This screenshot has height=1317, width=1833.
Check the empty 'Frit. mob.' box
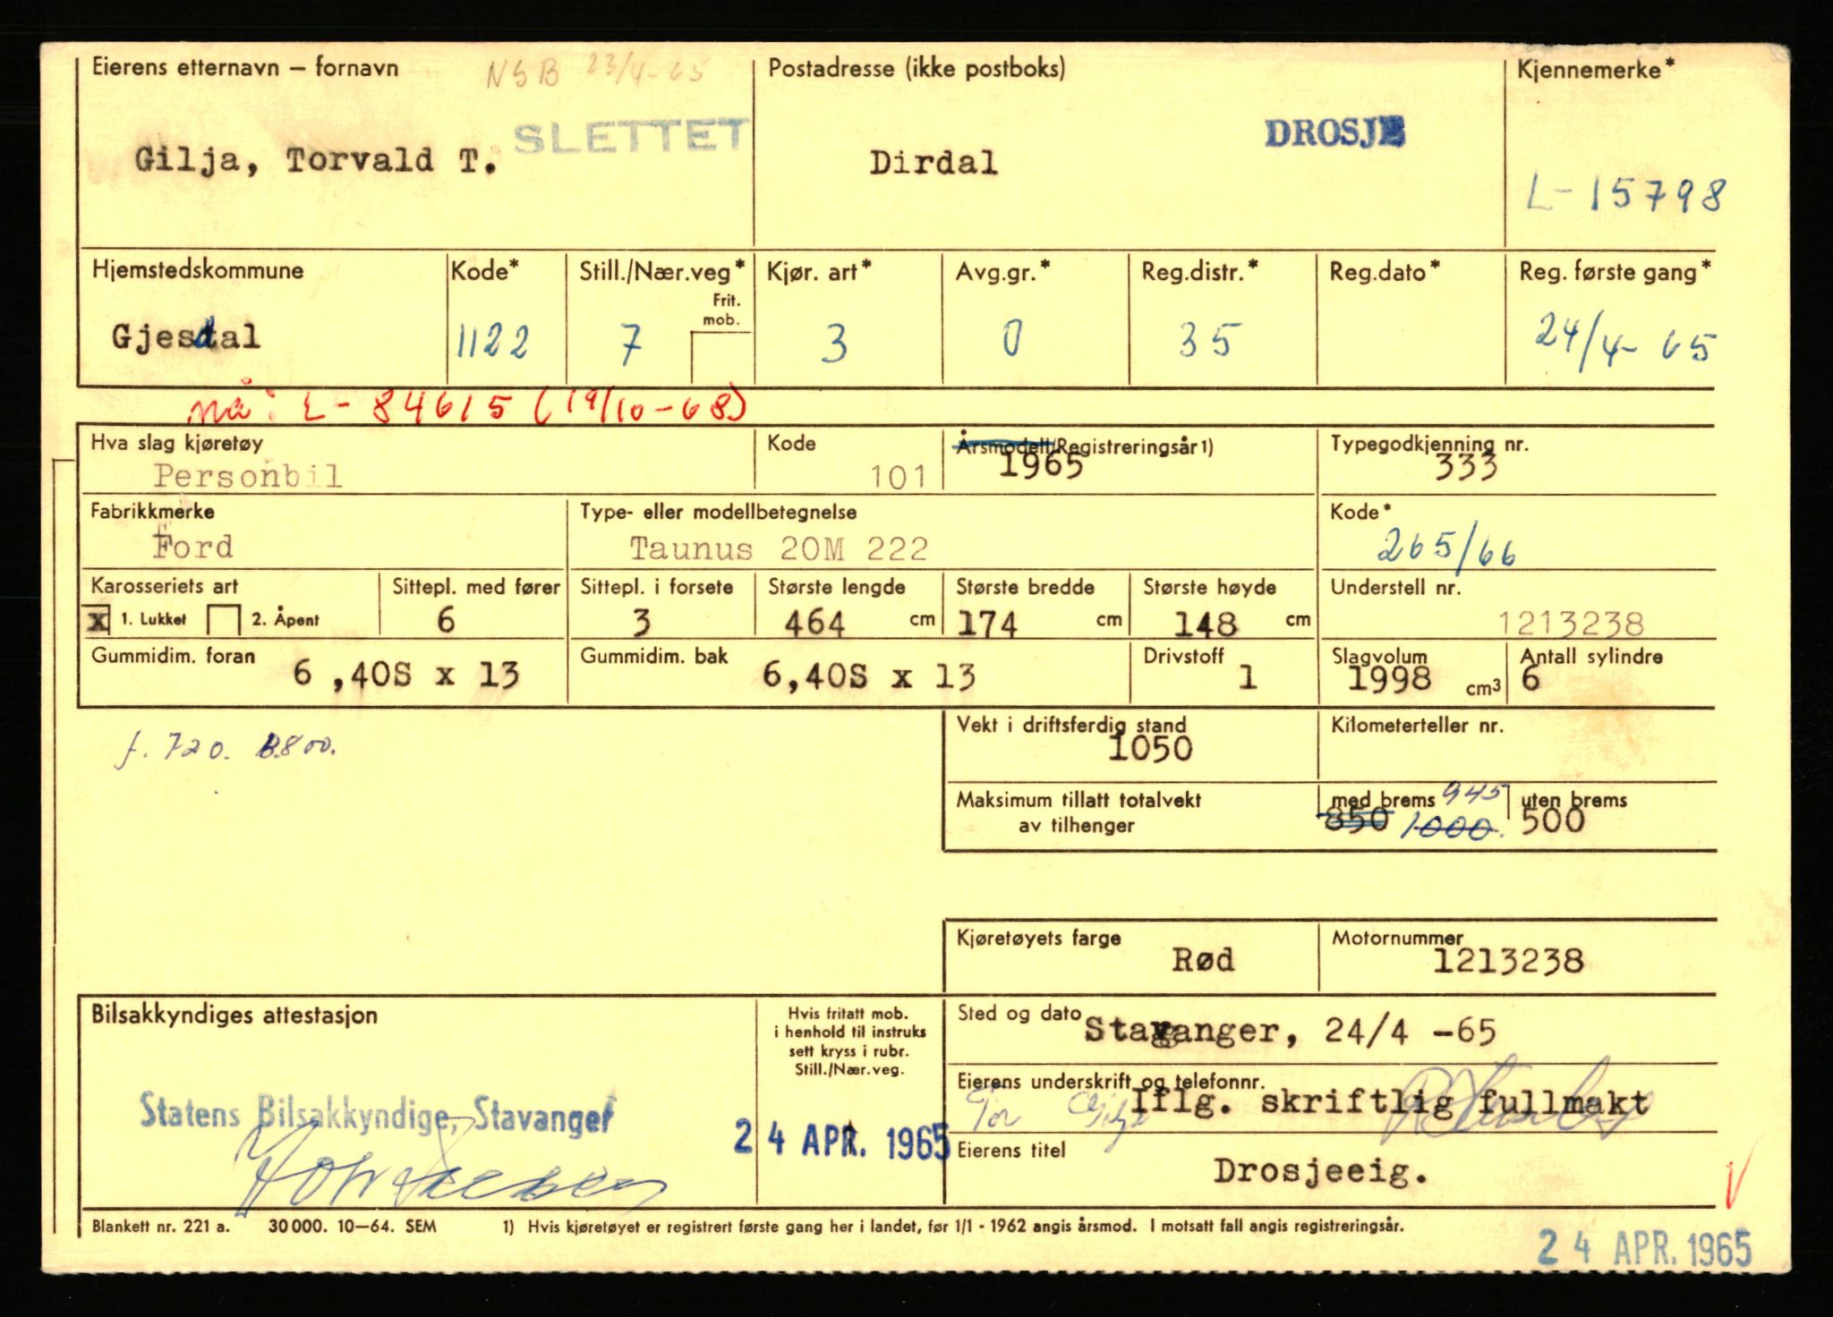point(721,358)
